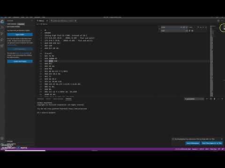
Task: Open the Search view in activity bar
Action: pos(2,28)
